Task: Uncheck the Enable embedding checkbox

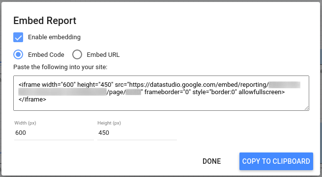Action: (18, 37)
